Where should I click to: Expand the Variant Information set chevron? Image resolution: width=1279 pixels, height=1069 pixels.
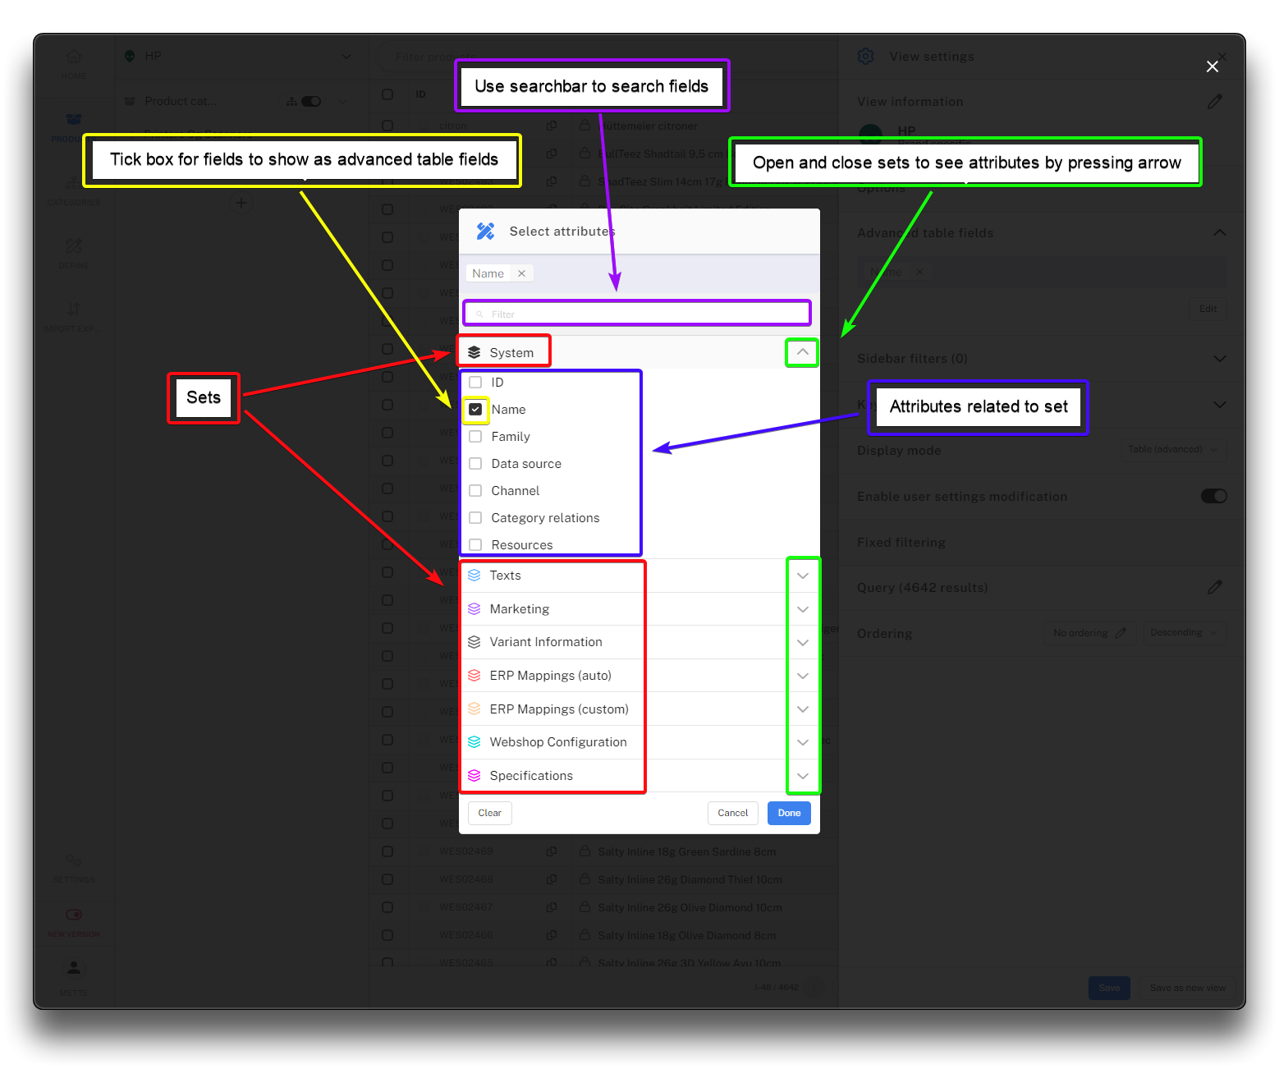pos(803,643)
